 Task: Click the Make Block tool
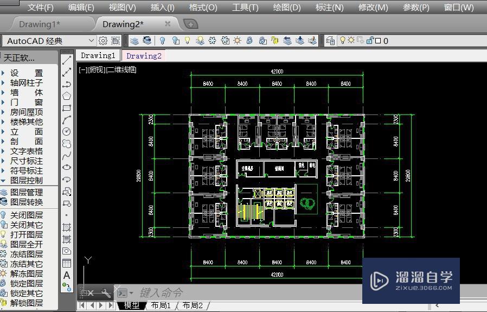coord(67,203)
